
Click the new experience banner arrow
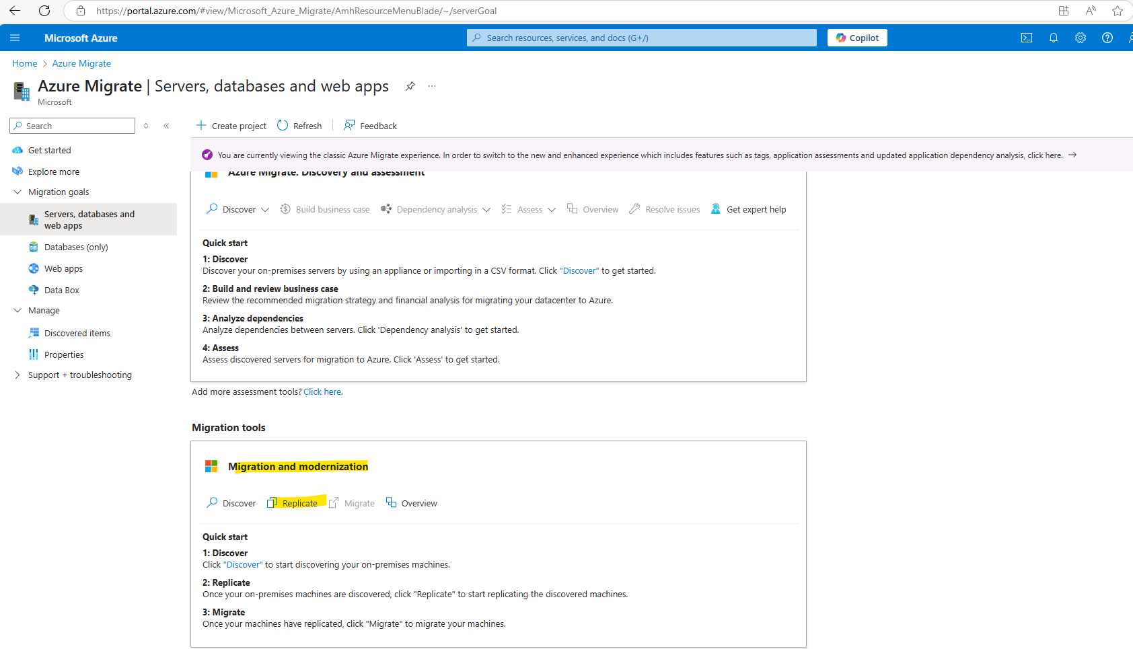coord(1072,155)
